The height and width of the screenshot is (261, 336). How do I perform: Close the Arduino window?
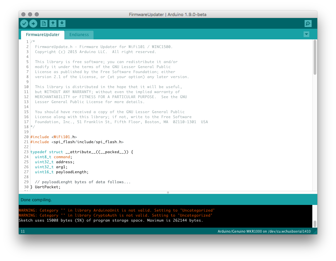tap(23, 14)
